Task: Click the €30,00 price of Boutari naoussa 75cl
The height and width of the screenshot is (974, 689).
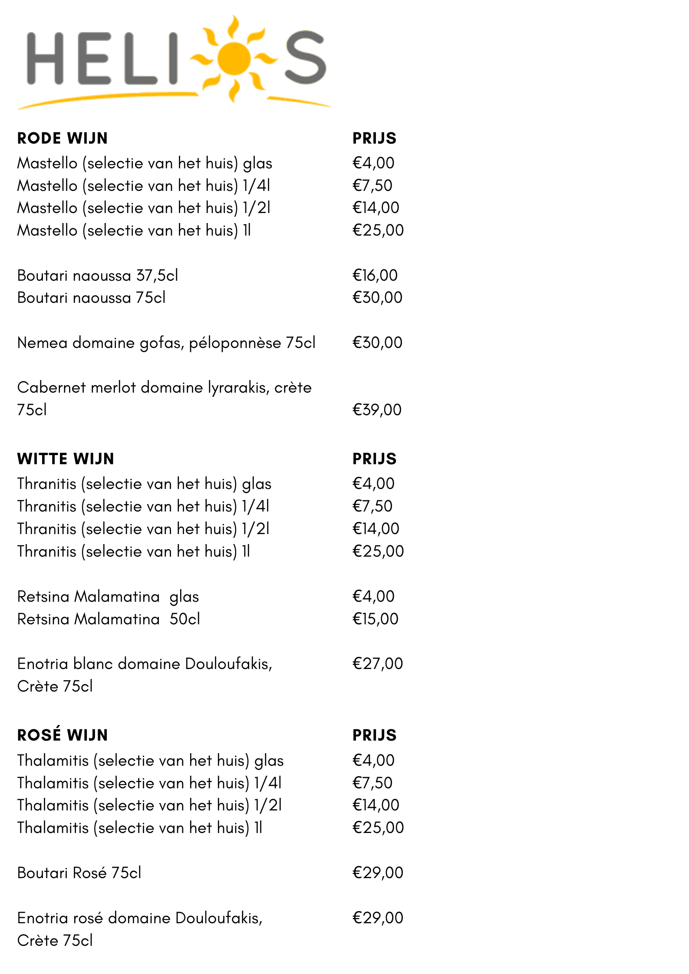Action: [377, 298]
